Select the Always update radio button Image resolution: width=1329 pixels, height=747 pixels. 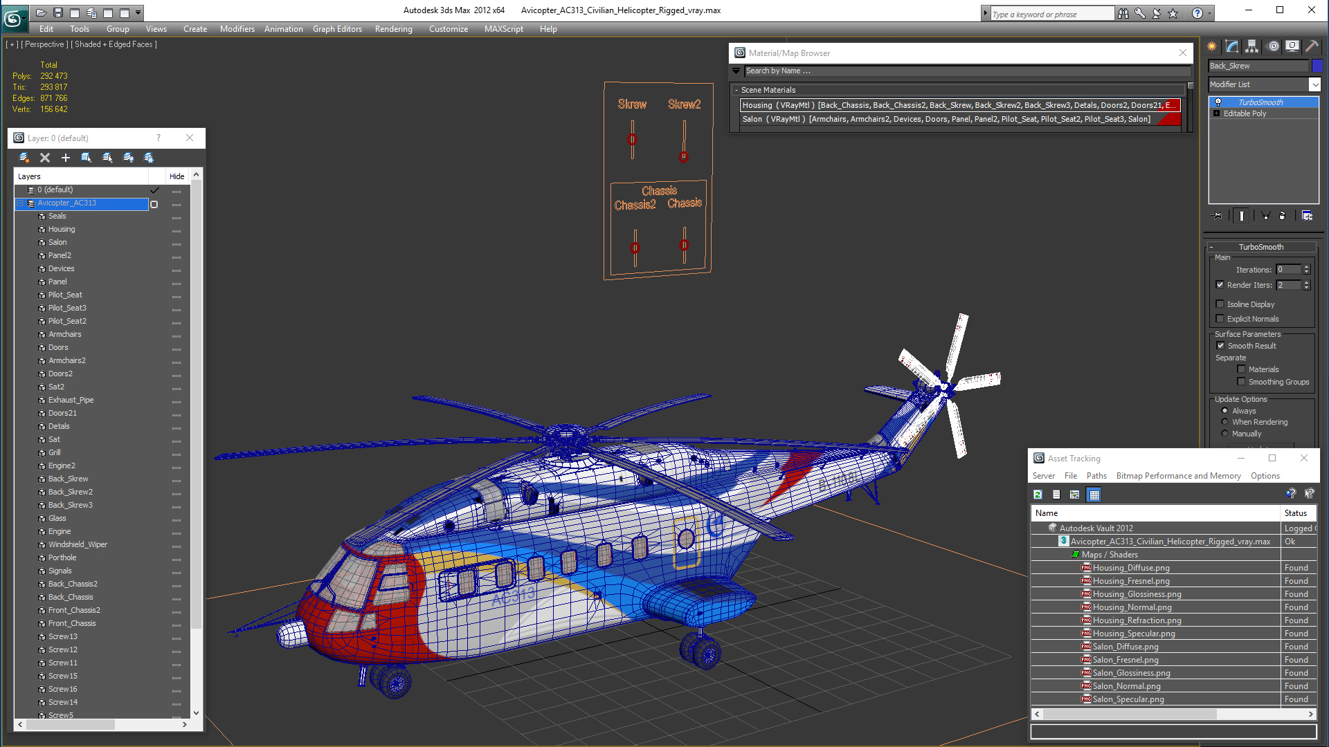coord(1224,411)
